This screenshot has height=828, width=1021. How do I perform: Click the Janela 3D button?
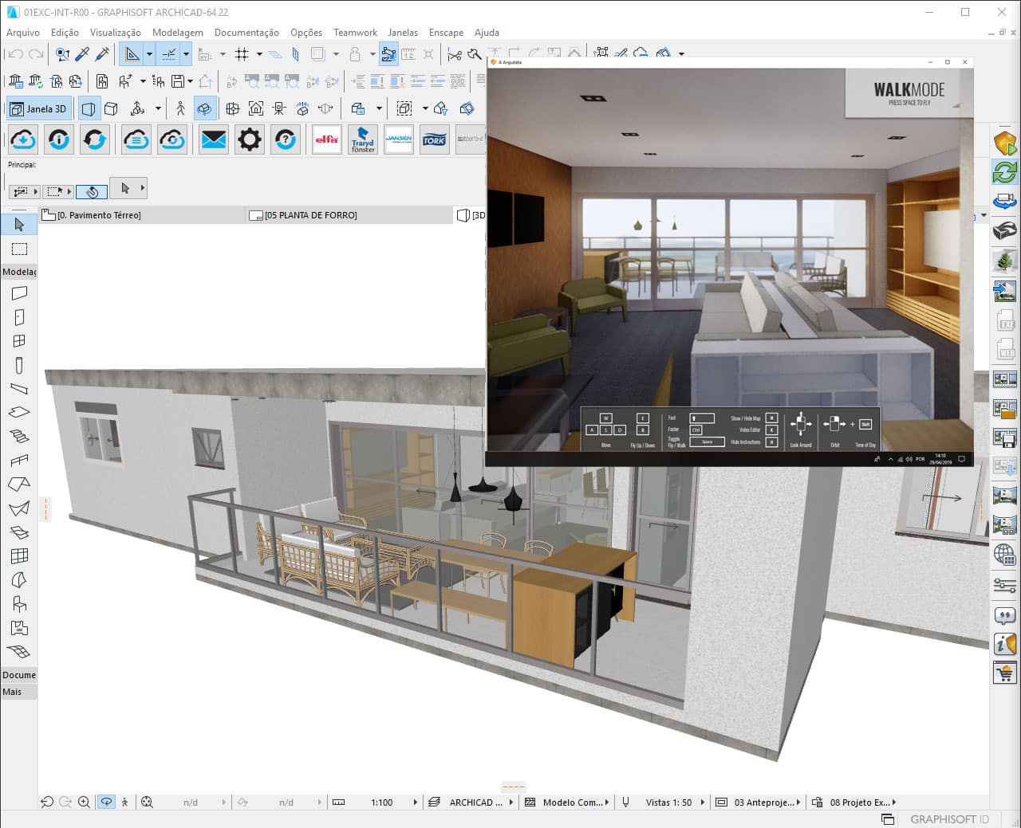point(39,108)
